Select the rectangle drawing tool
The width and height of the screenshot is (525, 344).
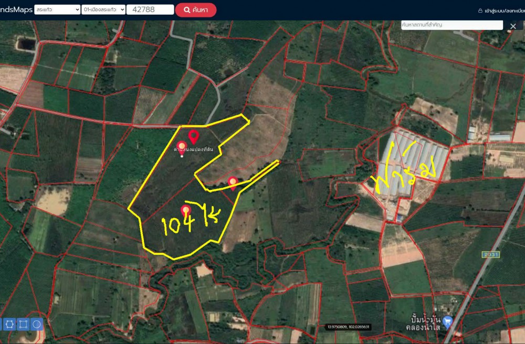tap(23, 324)
